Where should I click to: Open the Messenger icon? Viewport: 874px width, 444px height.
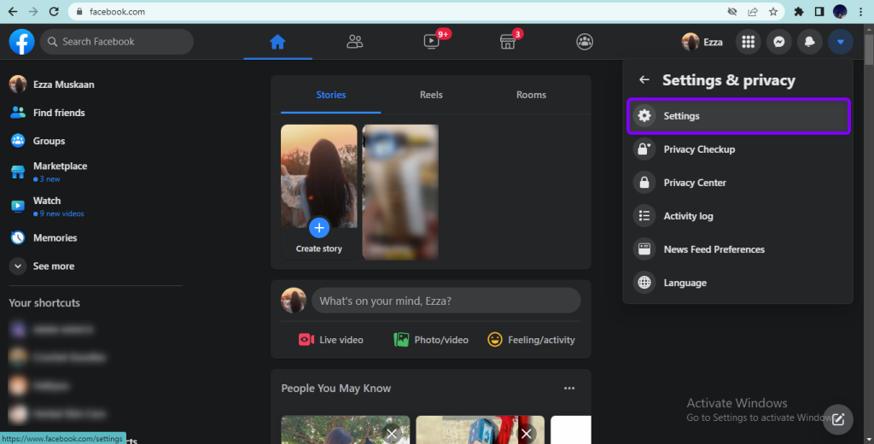coord(778,41)
